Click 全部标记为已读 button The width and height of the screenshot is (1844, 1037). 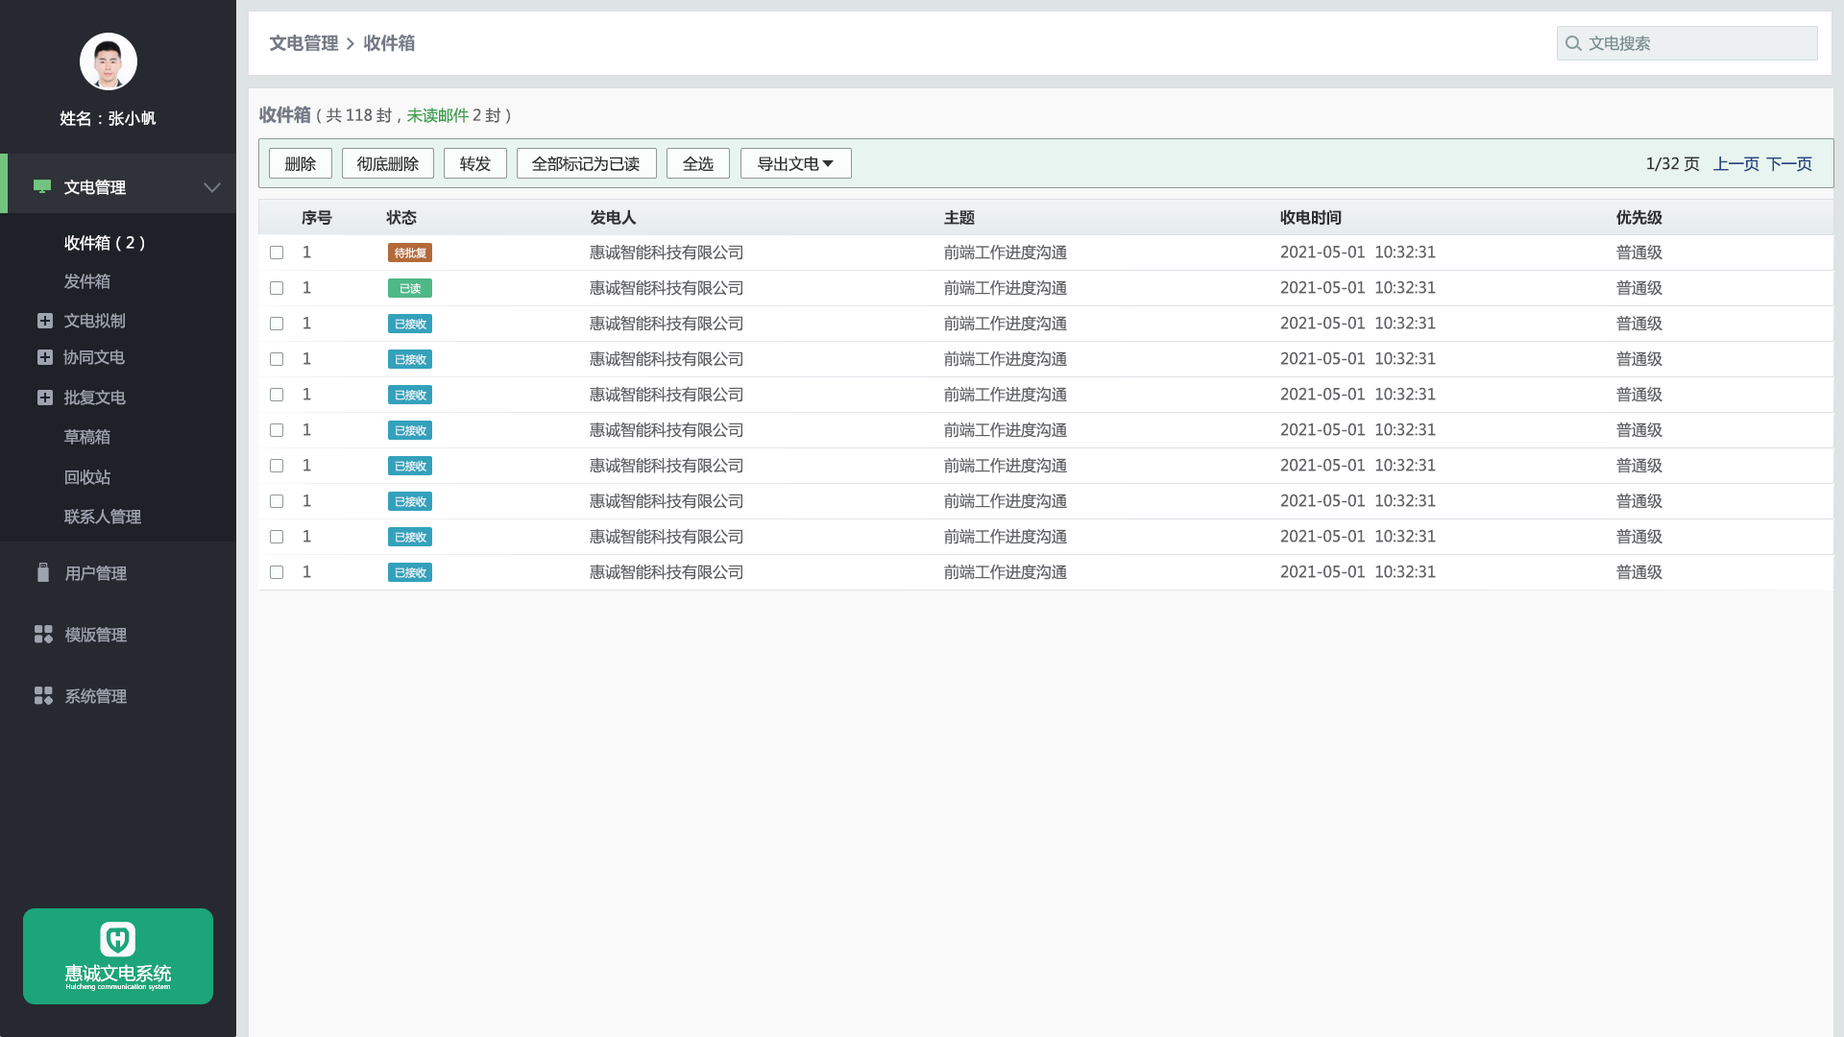(587, 163)
